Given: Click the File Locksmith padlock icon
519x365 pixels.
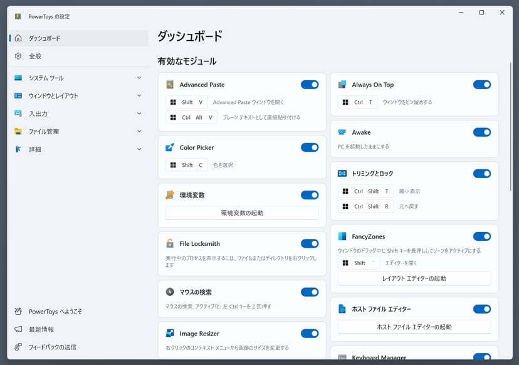Looking at the screenshot, I should pyautogui.click(x=170, y=243).
